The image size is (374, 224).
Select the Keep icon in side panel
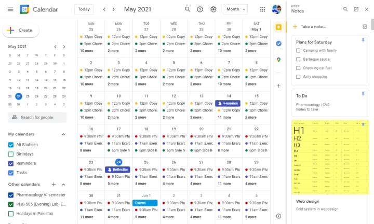(278, 27)
